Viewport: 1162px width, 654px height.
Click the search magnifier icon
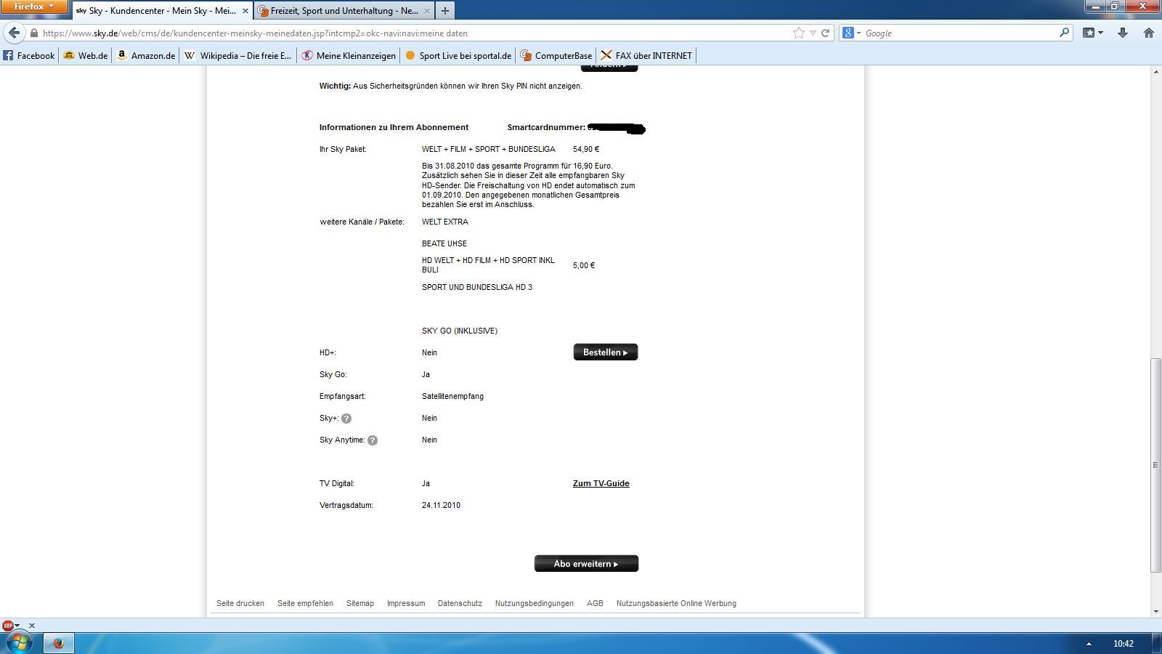[x=1064, y=33]
